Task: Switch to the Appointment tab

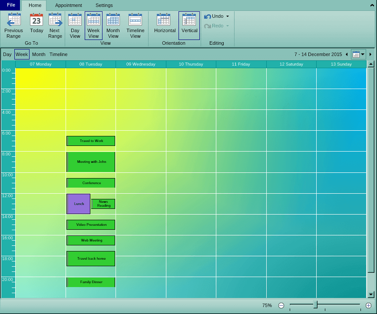Action: click(x=68, y=5)
